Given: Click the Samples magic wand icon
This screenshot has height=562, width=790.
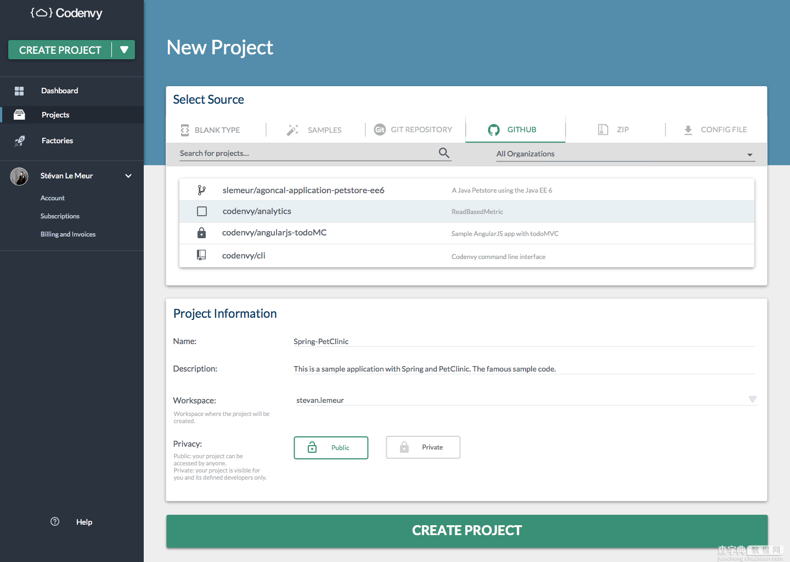Looking at the screenshot, I should click(292, 130).
